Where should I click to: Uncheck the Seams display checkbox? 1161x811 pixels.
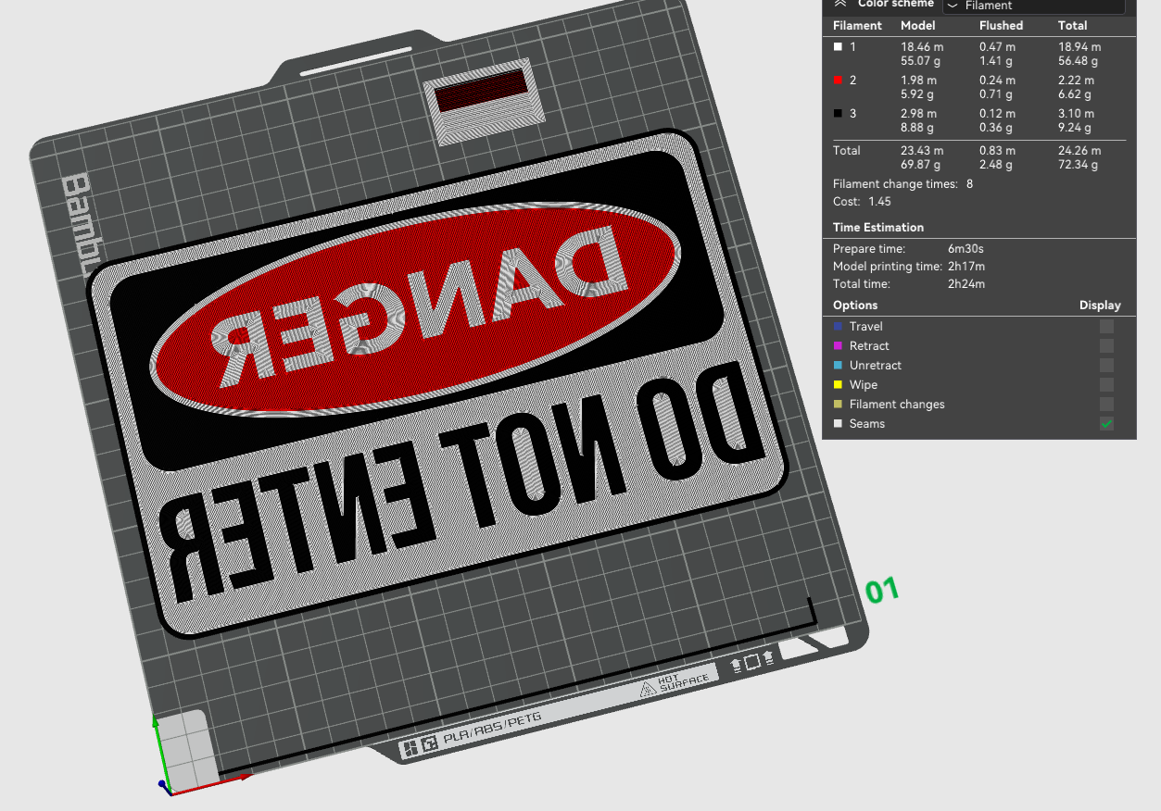click(1106, 424)
